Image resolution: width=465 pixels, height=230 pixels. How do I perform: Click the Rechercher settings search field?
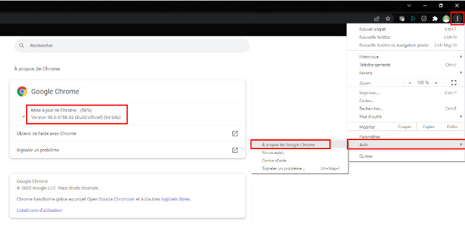[132, 46]
